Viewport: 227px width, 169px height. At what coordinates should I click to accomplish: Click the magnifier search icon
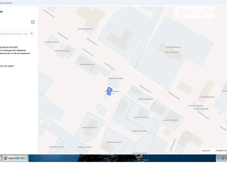pyautogui.click(x=32, y=33)
